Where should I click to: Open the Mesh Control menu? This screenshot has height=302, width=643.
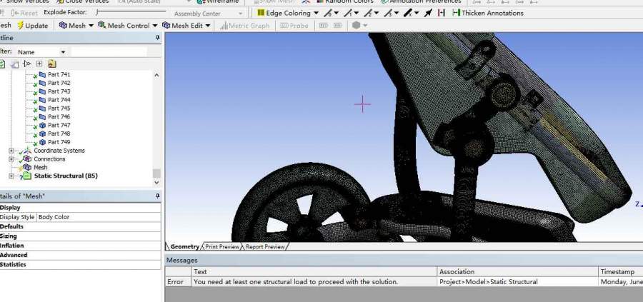[128, 26]
